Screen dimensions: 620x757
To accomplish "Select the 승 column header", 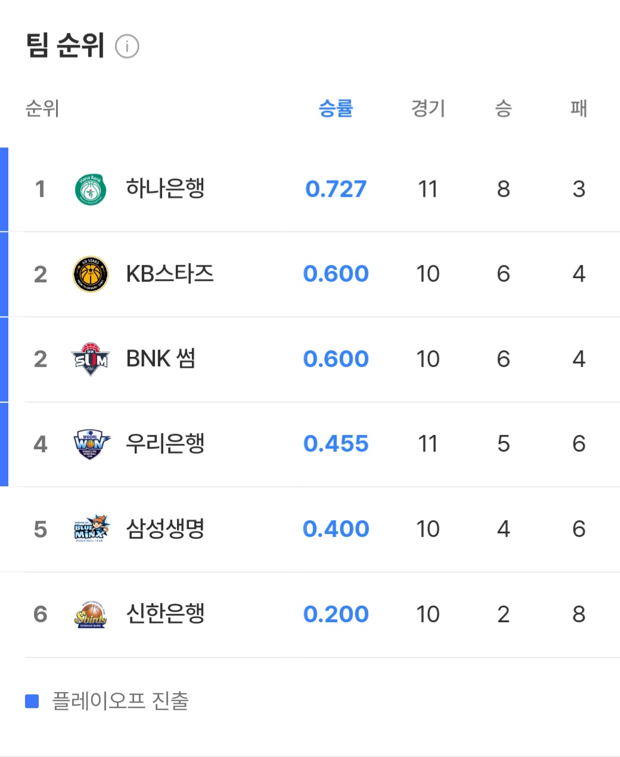I will (503, 109).
